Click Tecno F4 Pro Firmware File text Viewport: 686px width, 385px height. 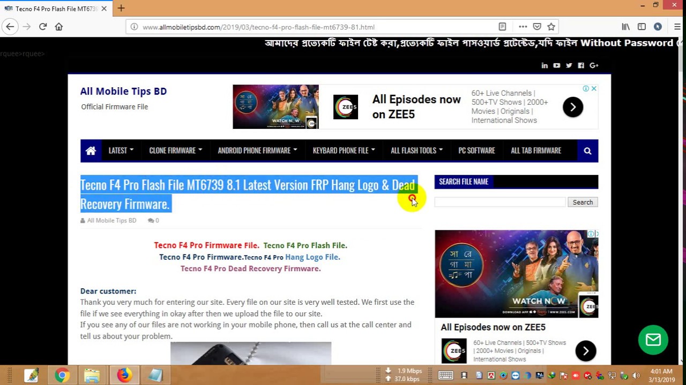[206, 245]
